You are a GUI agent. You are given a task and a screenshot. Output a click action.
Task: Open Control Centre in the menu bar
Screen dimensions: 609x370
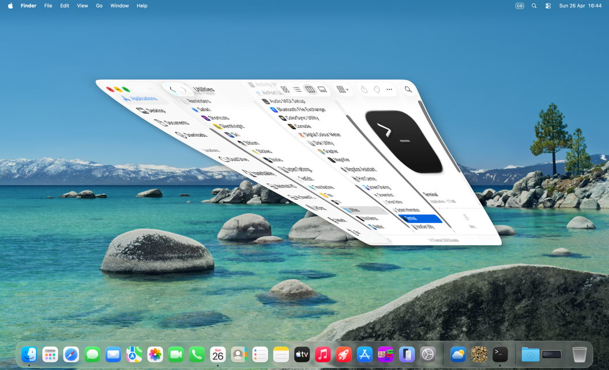(x=548, y=6)
